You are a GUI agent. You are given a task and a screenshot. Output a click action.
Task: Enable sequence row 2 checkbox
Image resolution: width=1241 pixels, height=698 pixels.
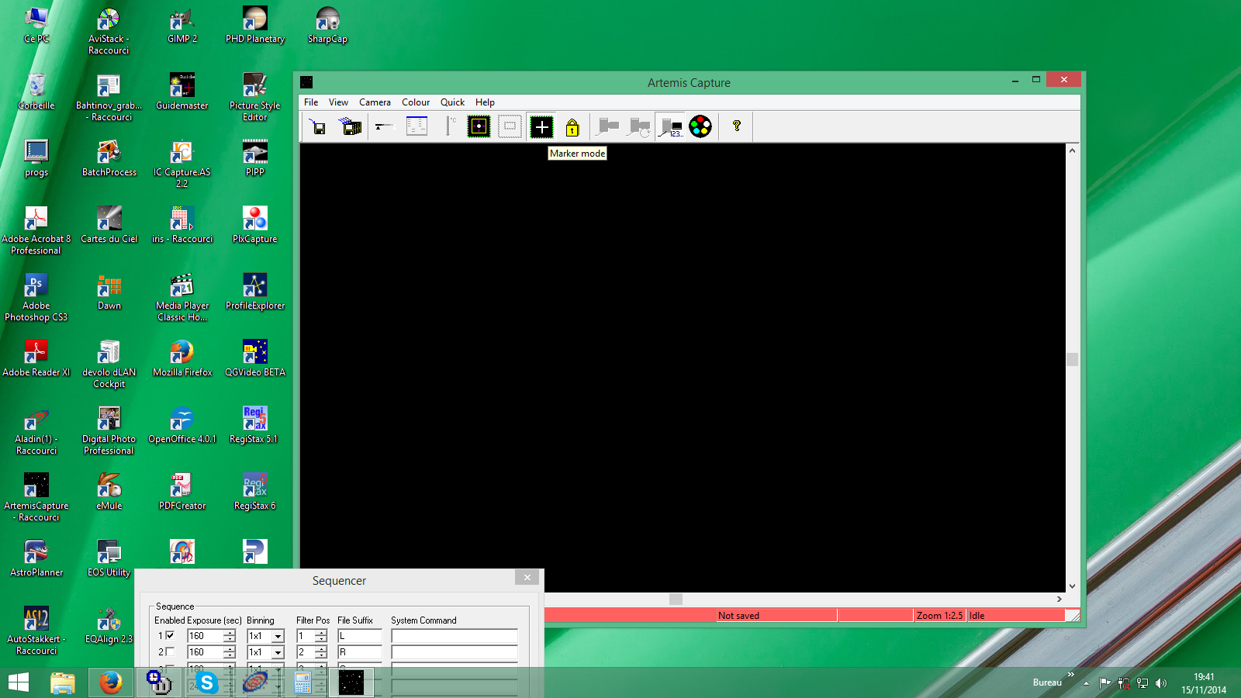click(x=170, y=652)
